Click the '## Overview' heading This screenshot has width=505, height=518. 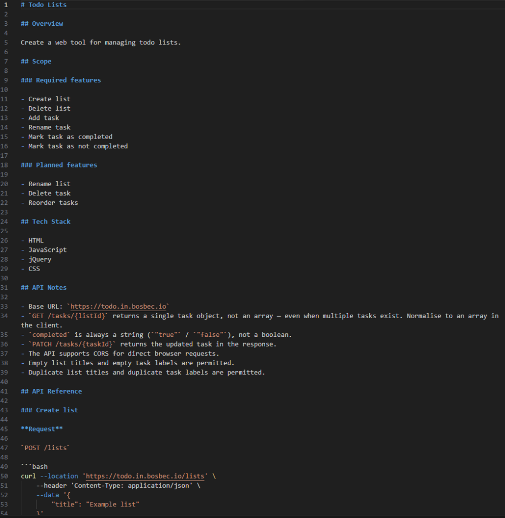point(42,24)
